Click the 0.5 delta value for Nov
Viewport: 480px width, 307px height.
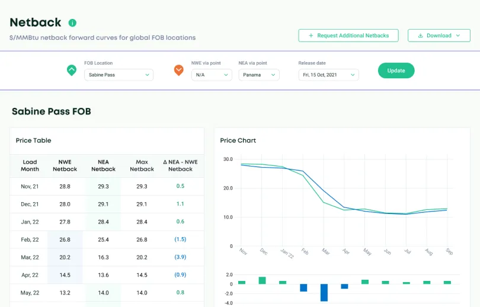(180, 186)
